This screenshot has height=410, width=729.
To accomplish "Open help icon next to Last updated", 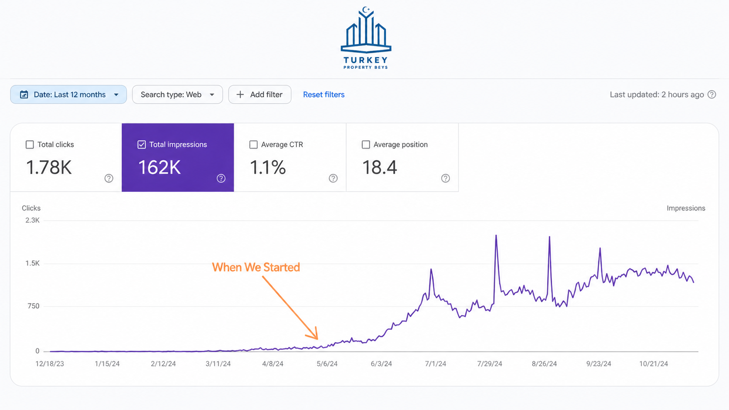I will click(712, 95).
